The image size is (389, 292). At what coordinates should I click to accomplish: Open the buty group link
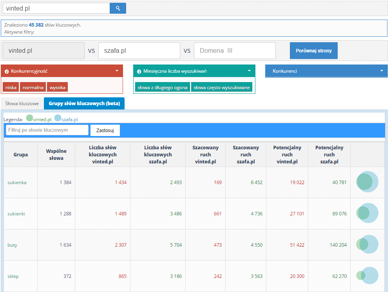pos(12,245)
